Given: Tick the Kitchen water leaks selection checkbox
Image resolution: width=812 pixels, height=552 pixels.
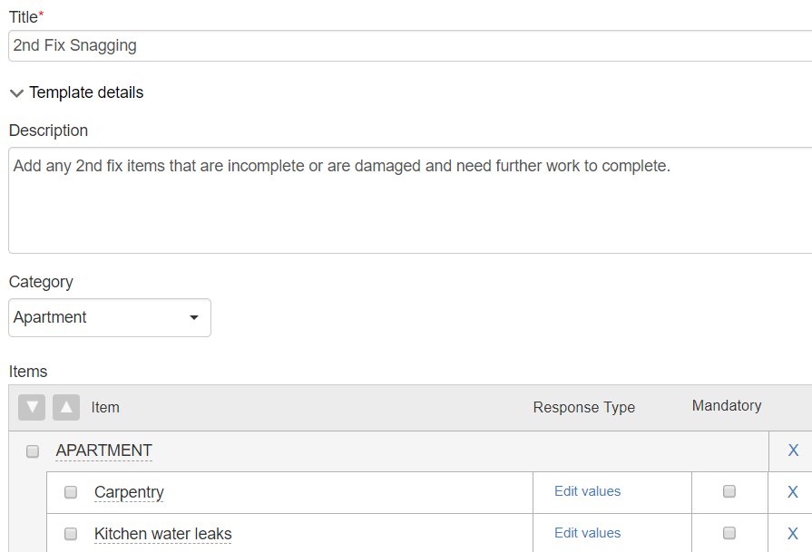Looking at the screenshot, I should pyautogui.click(x=71, y=533).
